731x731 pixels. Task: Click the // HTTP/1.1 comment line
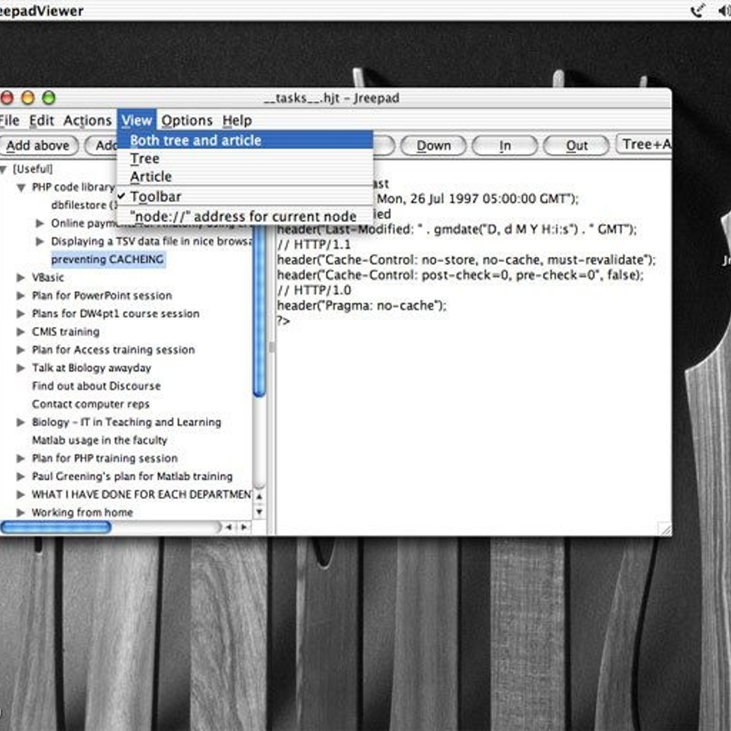pyautogui.click(x=314, y=244)
